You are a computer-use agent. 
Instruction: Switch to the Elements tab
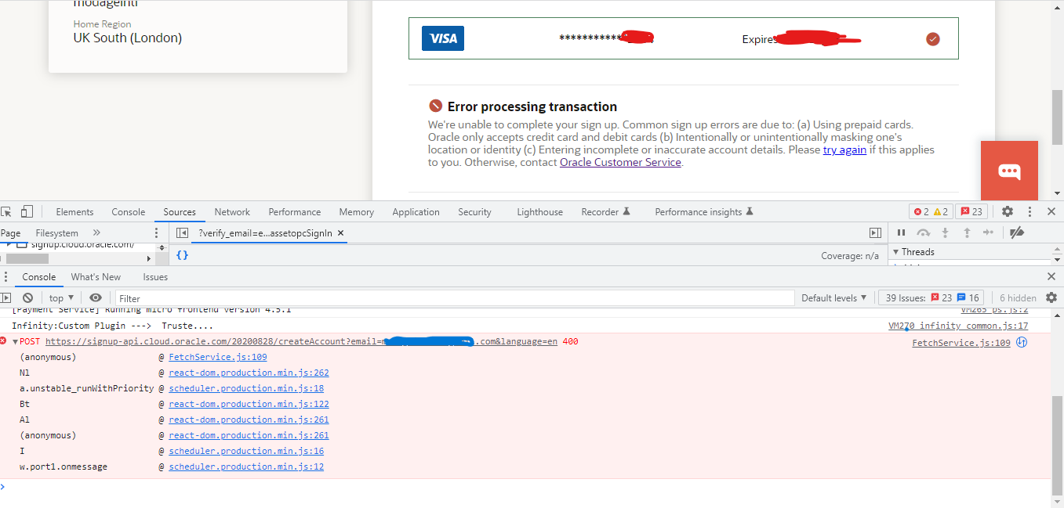(74, 211)
